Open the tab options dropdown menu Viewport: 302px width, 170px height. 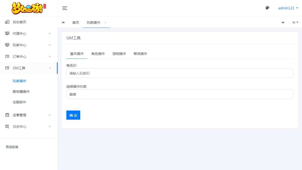click(295, 23)
